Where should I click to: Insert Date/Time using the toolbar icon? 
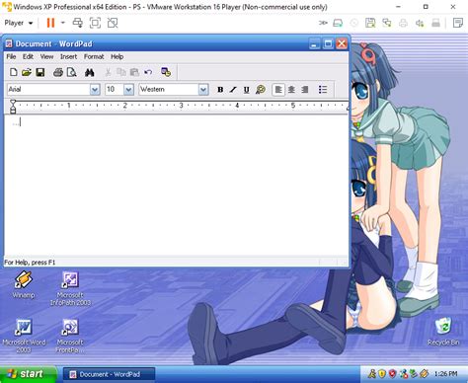[166, 72]
